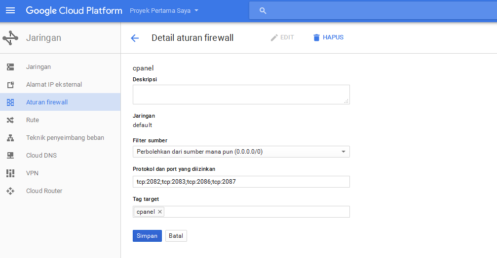Click the VPN sidebar icon

(10, 173)
